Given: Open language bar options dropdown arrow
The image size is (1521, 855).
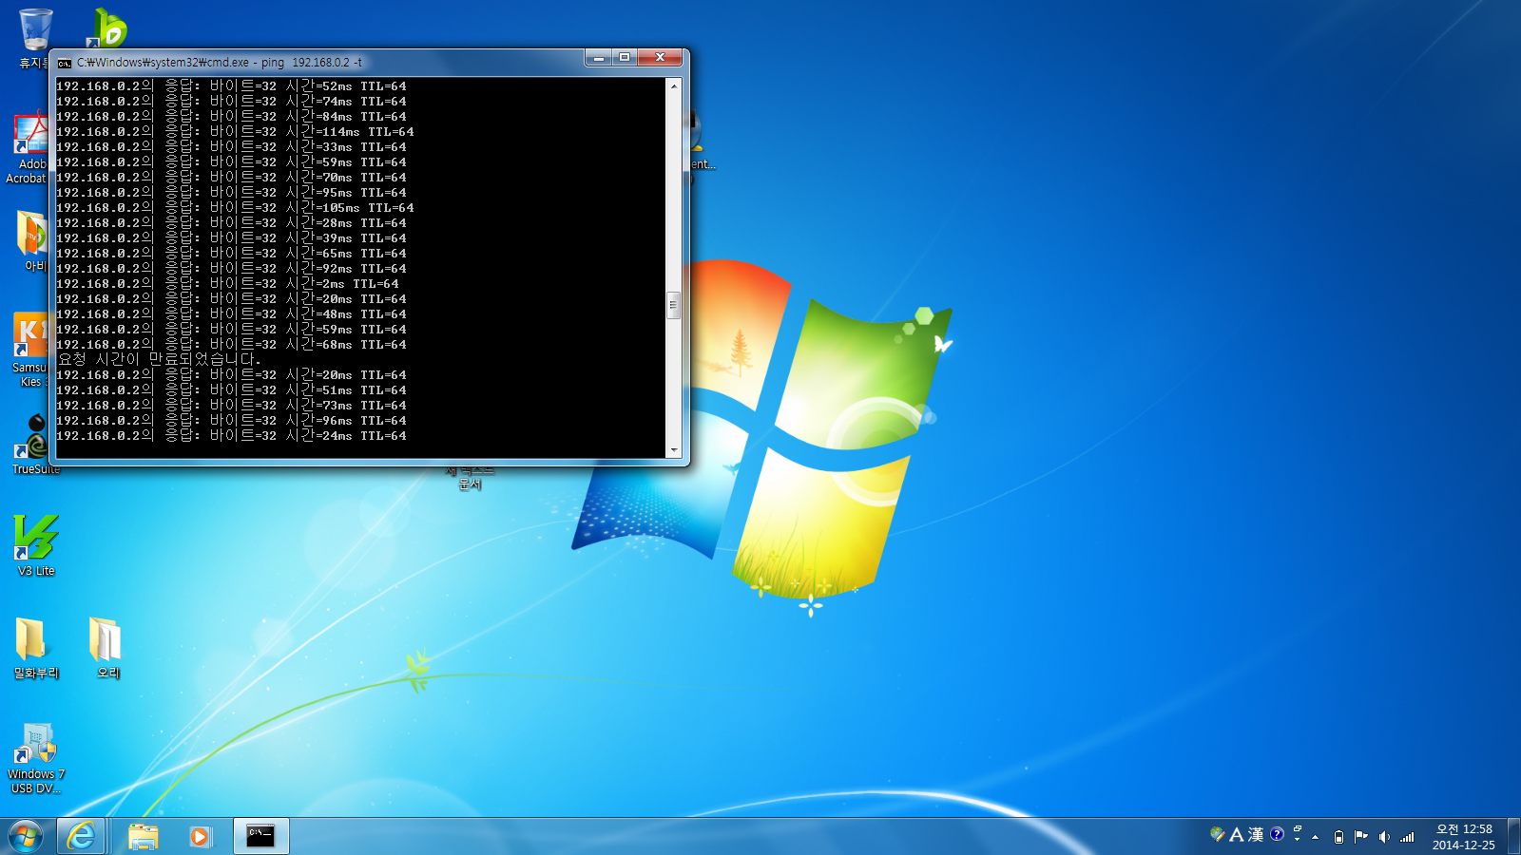Looking at the screenshot, I should (x=1297, y=840).
